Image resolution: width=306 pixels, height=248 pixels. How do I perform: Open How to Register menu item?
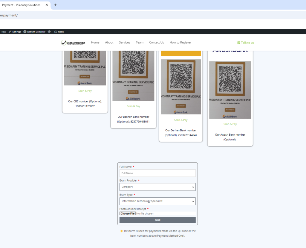180,42
